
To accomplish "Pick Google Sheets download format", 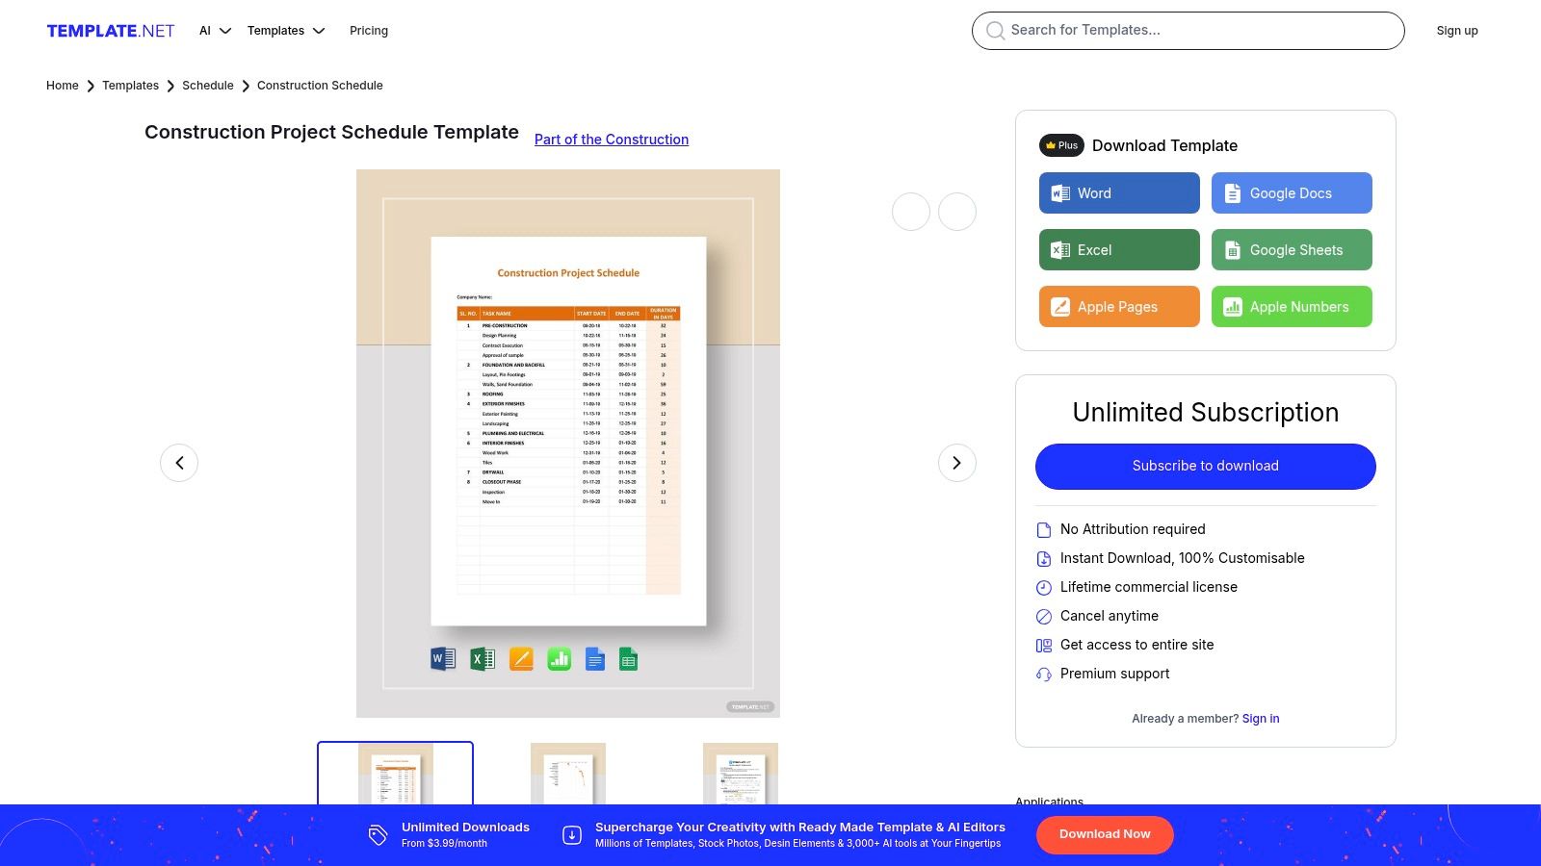I will [x=1291, y=250].
